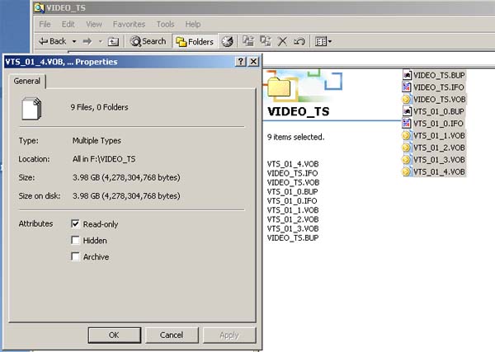Toggle the Folders pane button

pyautogui.click(x=195, y=41)
